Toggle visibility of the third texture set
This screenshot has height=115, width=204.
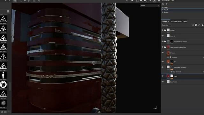163,12
